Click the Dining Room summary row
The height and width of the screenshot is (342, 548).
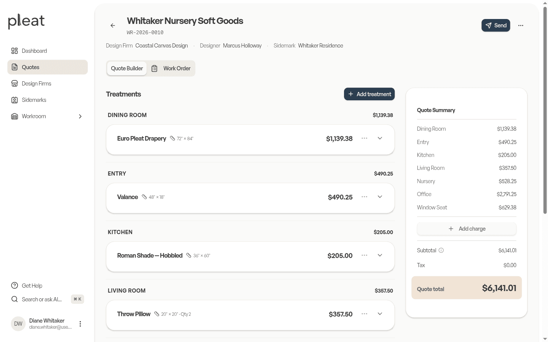(x=467, y=129)
